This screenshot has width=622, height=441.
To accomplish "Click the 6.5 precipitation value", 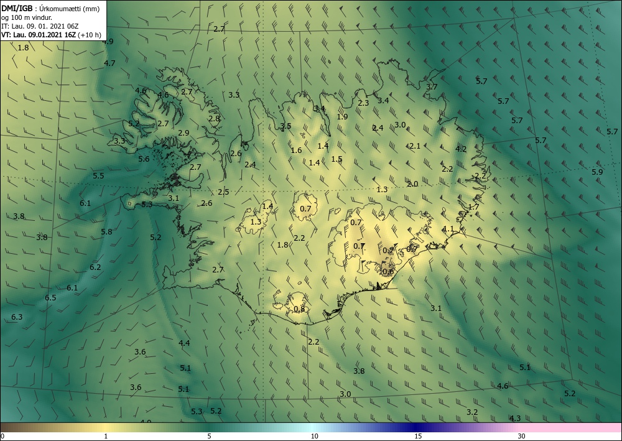I will point(50,297).
